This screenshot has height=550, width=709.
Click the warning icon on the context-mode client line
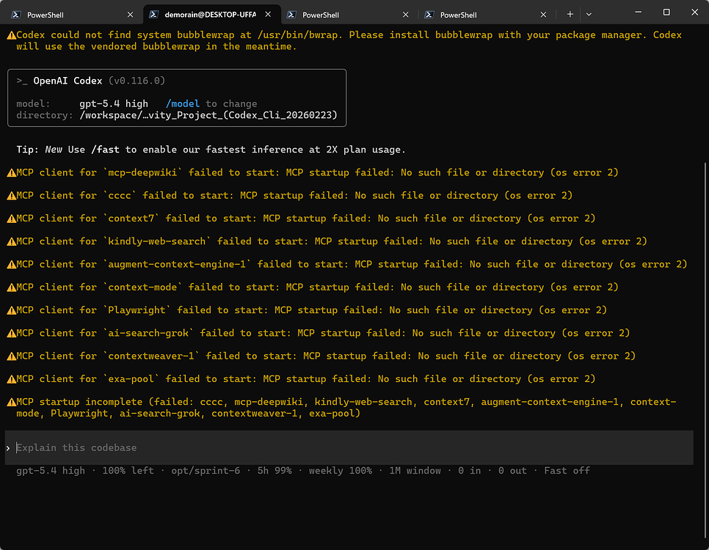(11, 287)
